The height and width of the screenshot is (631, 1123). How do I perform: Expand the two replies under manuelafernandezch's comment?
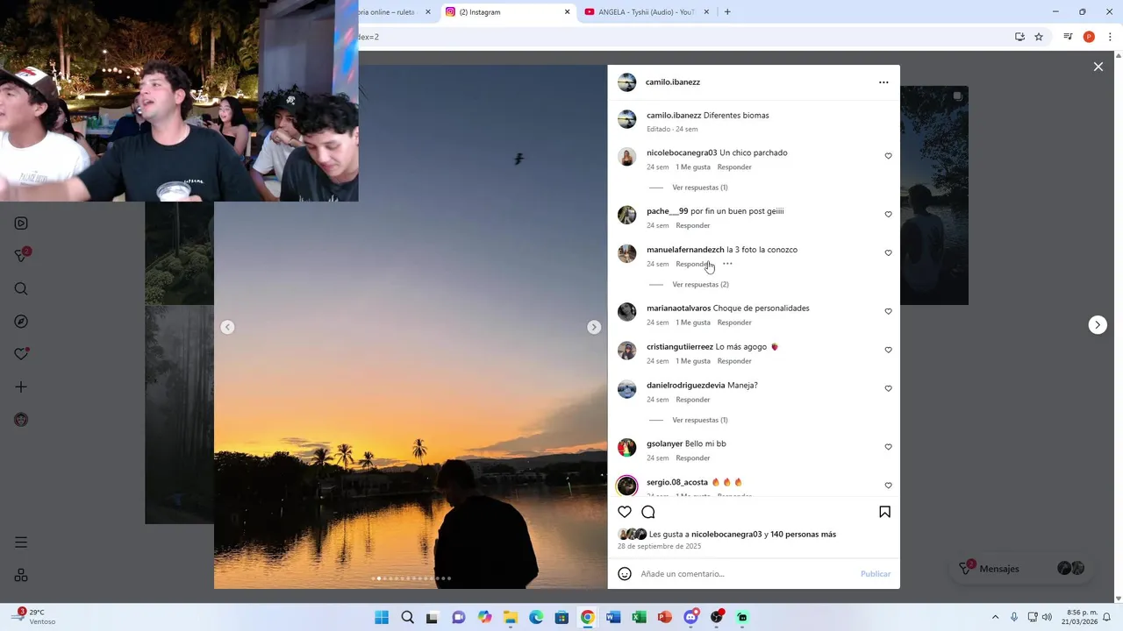700,285
